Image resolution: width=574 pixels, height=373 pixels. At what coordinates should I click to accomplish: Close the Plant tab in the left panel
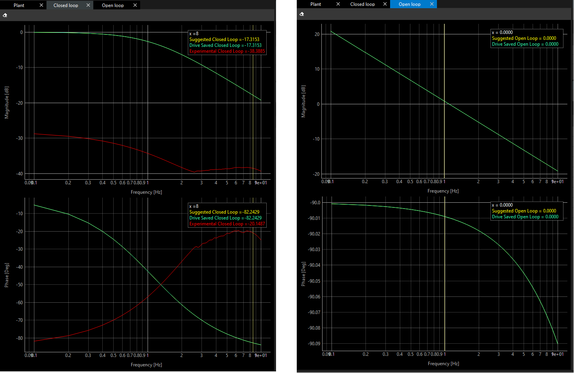click(x=41, y=5)
